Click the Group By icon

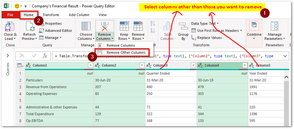pyautogui.click(x=183, y=26)
